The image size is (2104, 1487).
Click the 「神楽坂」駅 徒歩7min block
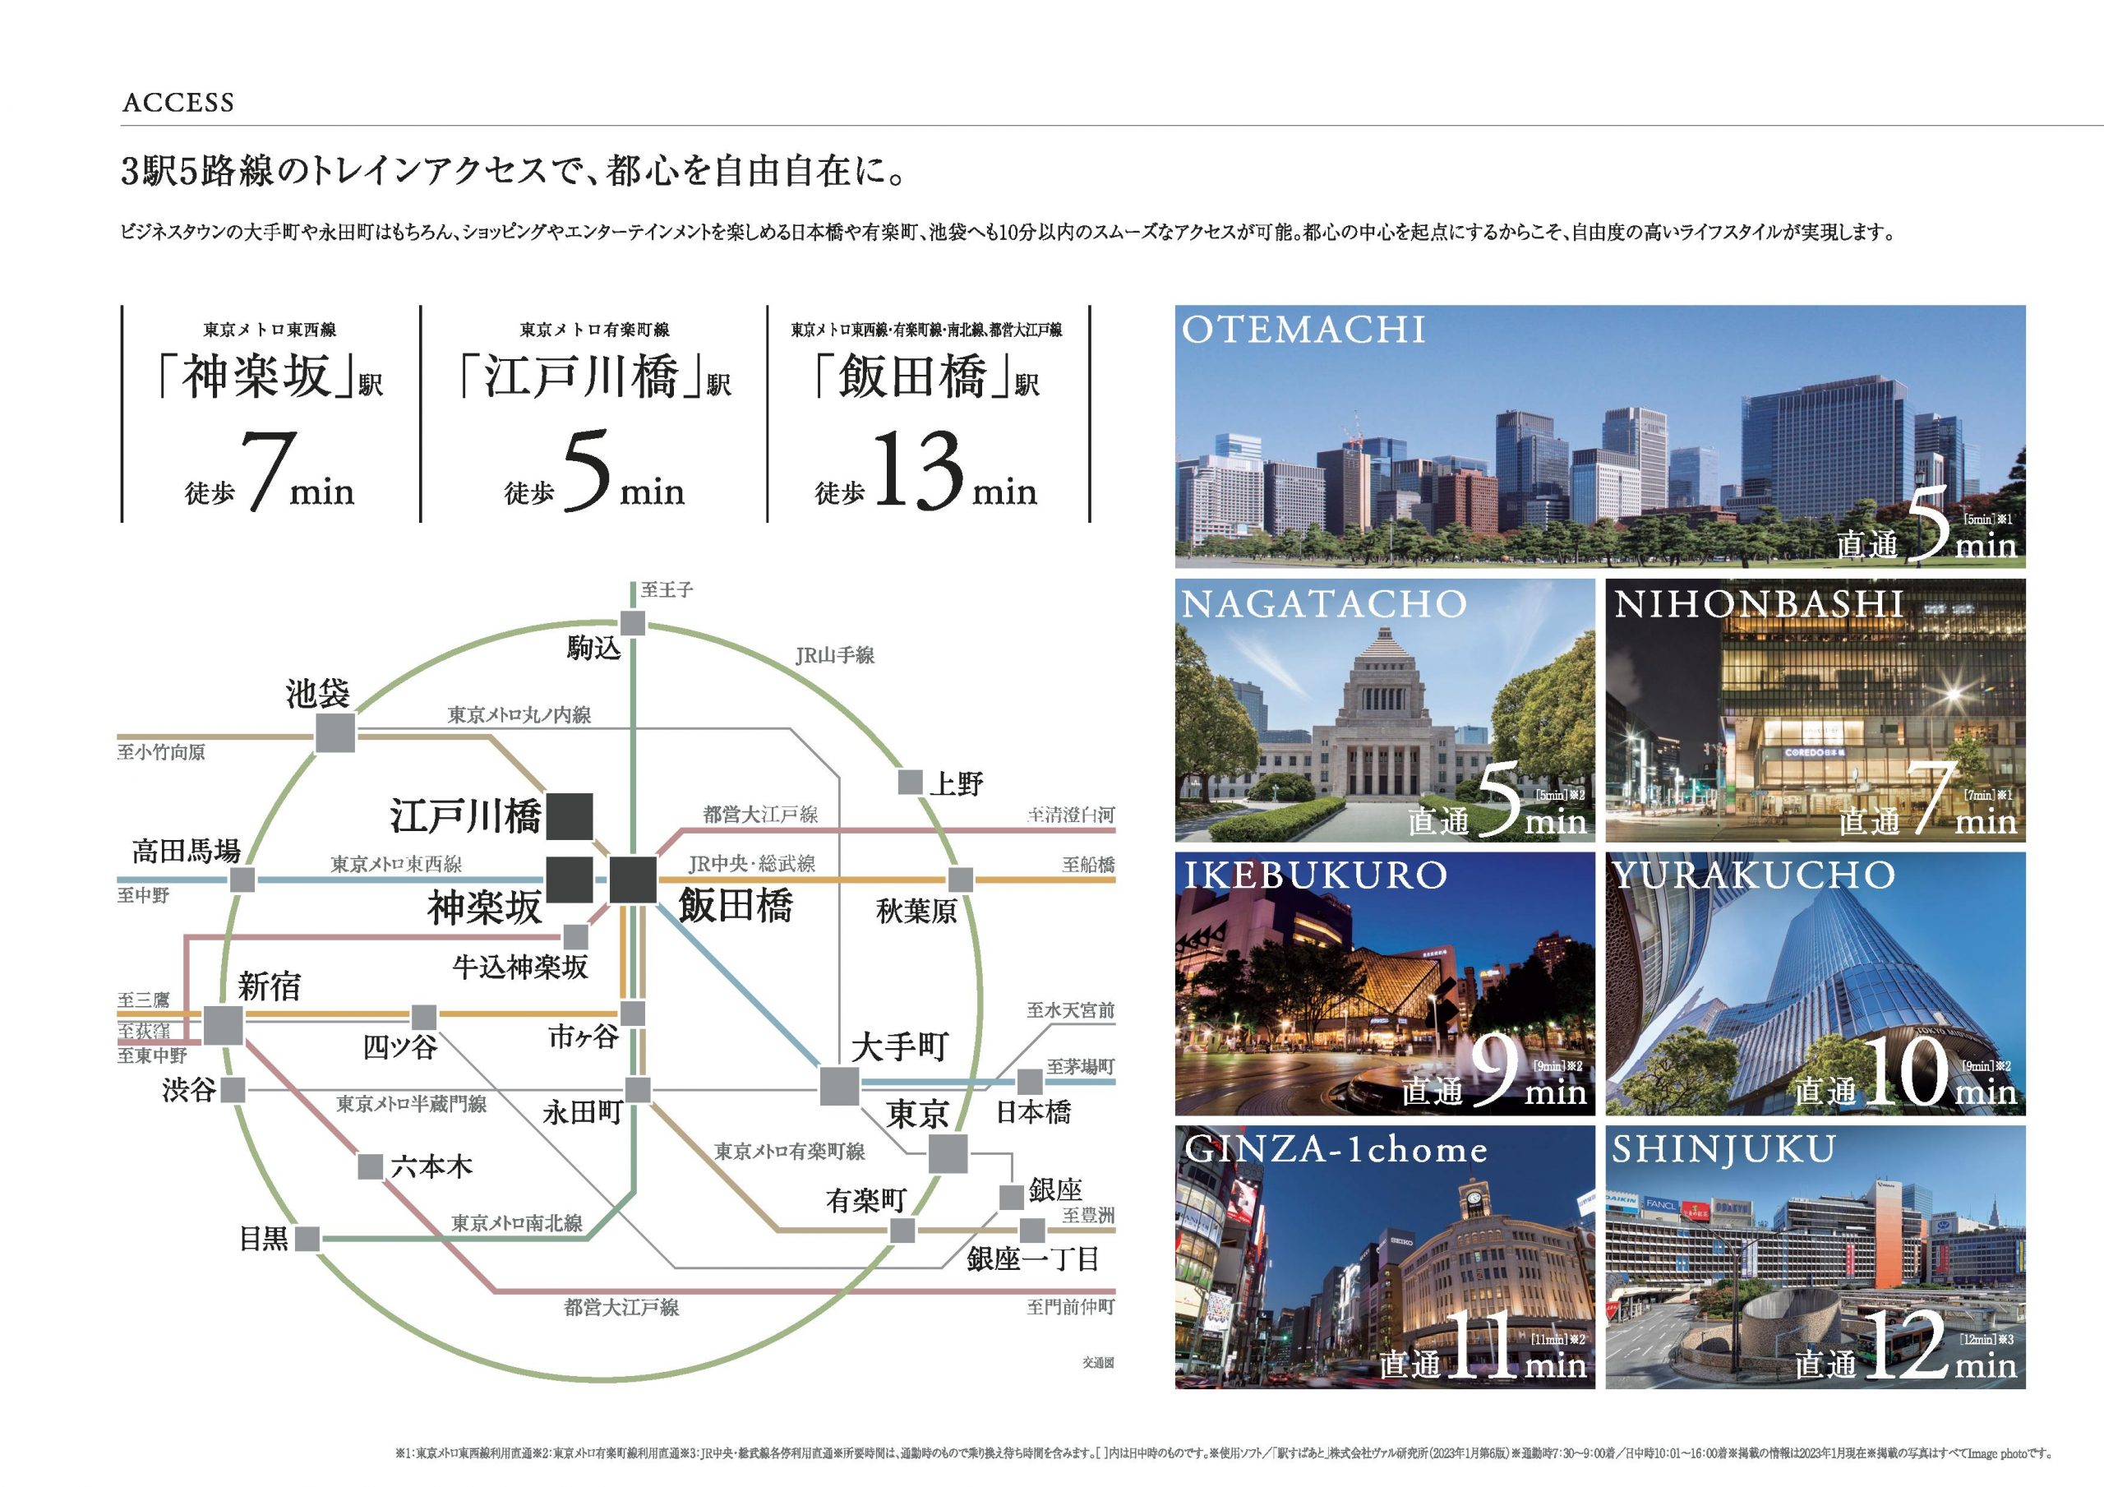(x=271, y=414)
